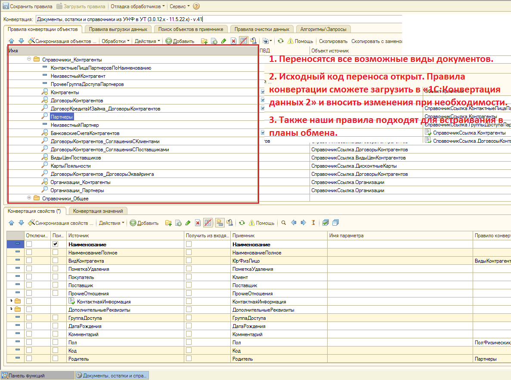Click red X delete in object rules toolbar
511x380 pixels.
coord(233,41)
